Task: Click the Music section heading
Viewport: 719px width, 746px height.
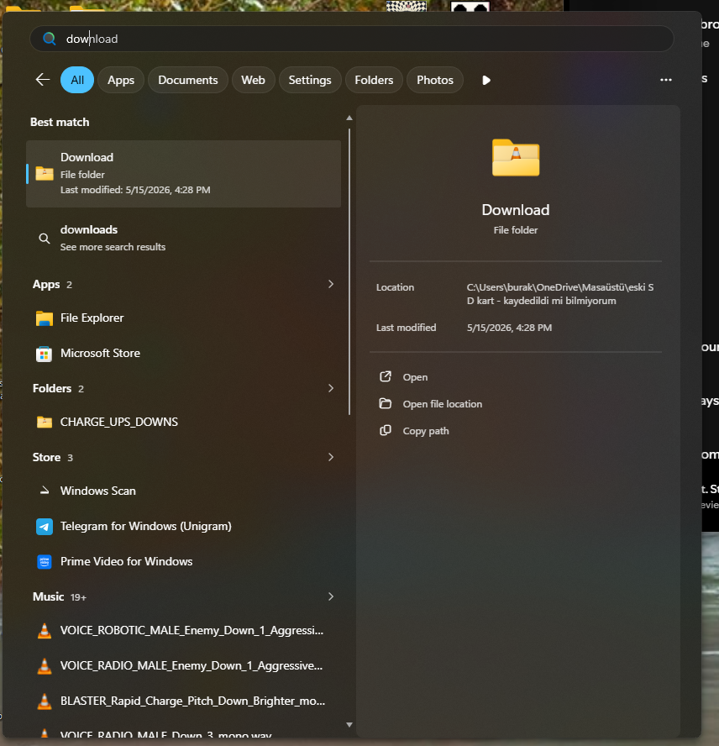Action: pos(48,596)
